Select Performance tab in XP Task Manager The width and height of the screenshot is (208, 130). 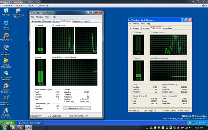(x=156, y=28)
